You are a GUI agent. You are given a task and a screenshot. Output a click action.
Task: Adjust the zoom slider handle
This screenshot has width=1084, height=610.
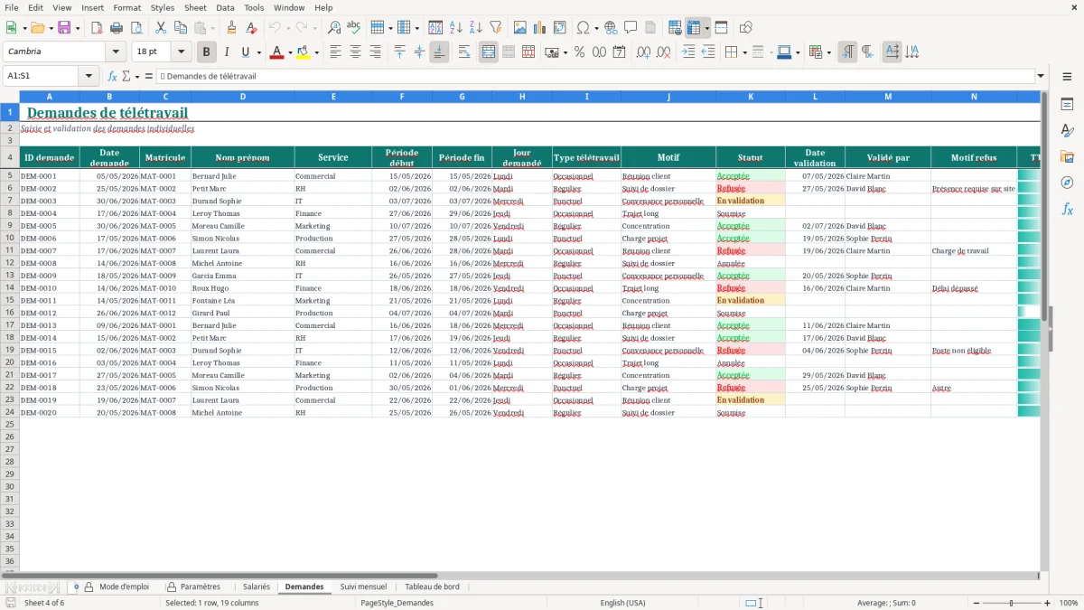[1011, 603]
